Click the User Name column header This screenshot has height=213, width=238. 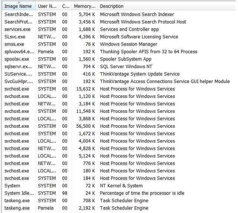pos(47,6)
